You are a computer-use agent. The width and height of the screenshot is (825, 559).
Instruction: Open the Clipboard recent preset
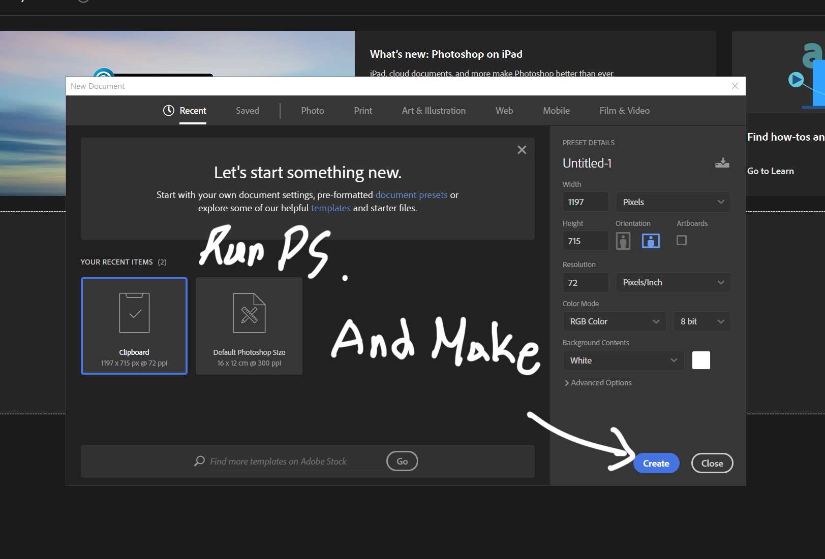tap(134, 325)
